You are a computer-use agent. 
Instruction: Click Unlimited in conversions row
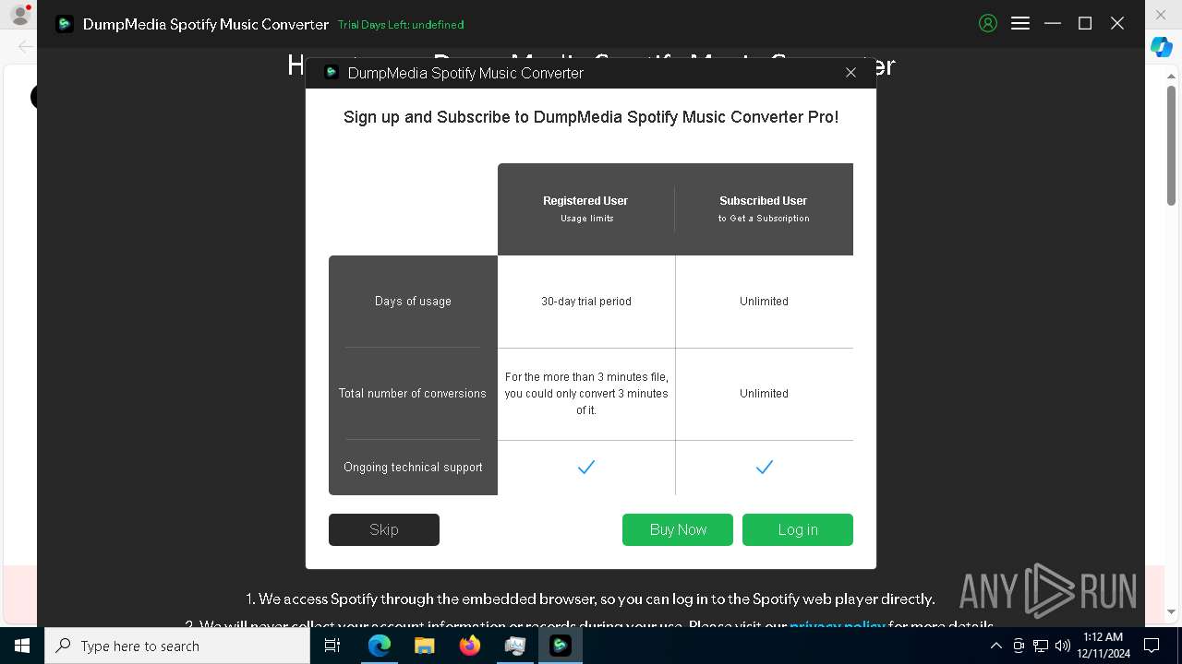pyautogui.click(x=764, y=394)
